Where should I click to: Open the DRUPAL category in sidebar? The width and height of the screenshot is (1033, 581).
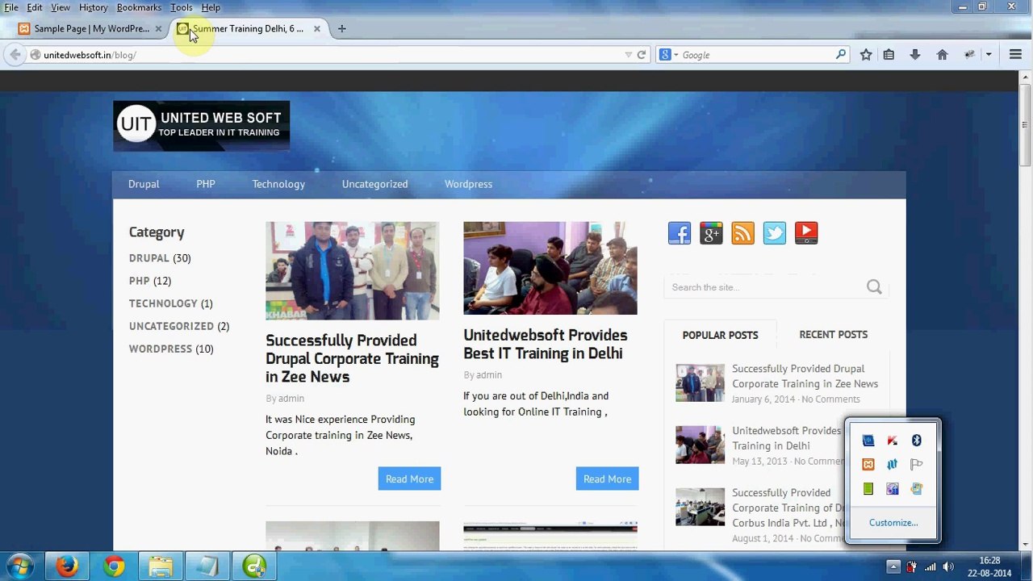tap(149, 258)
